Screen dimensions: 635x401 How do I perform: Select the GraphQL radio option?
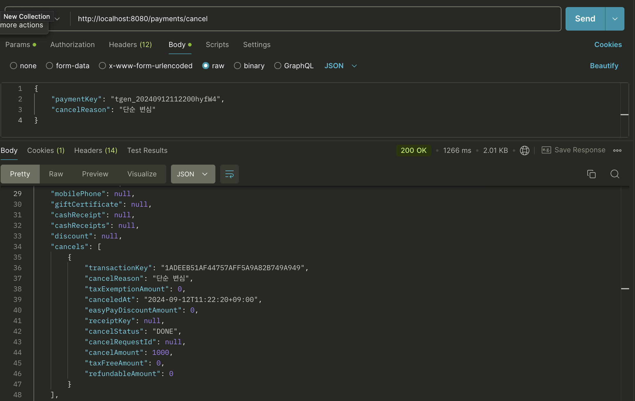(x=277, y=66)
